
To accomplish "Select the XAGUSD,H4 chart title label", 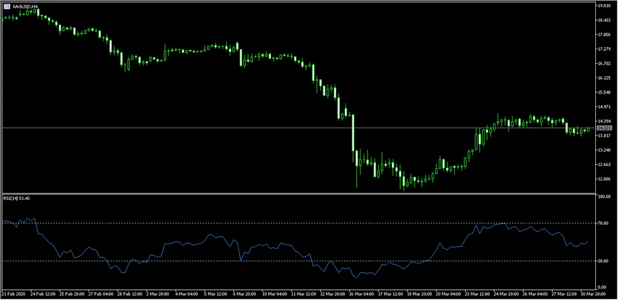I will click(x=26, y=6).
